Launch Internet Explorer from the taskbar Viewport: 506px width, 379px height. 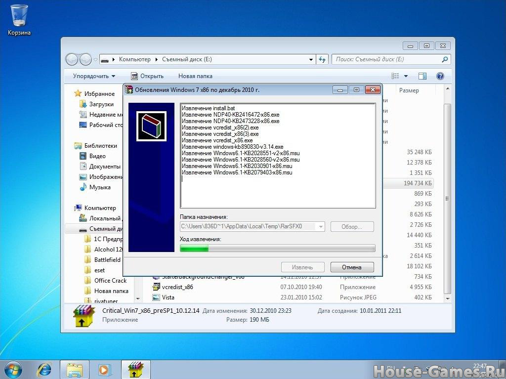pyautogui.click(x=44, y=370)
